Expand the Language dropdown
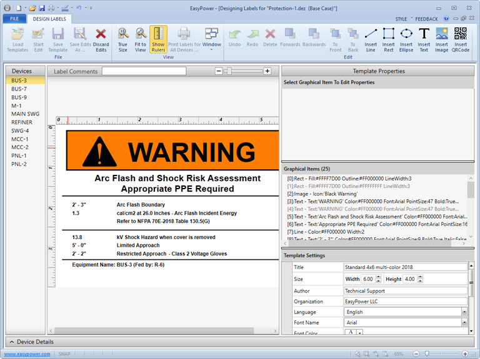The image size is (480, 359). coord(464,312)
